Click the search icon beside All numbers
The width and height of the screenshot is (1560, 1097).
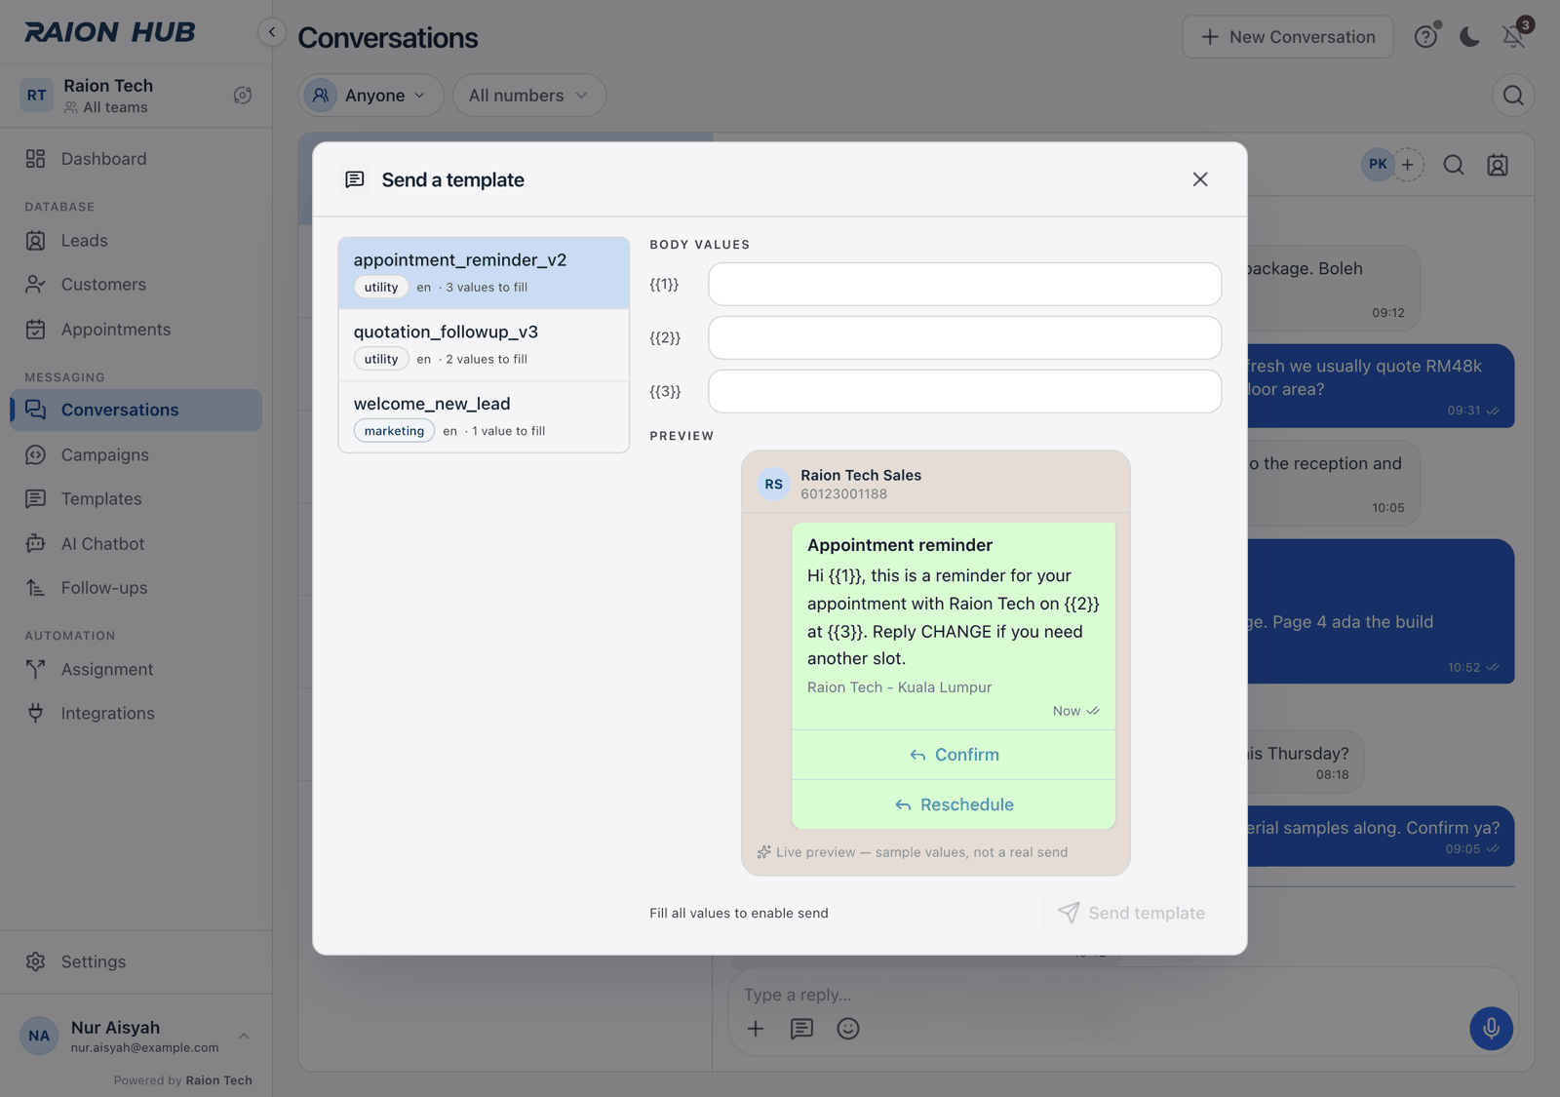(1513, 96)
